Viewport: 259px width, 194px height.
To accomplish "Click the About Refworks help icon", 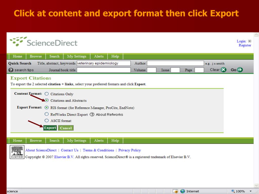I will 92,114.
